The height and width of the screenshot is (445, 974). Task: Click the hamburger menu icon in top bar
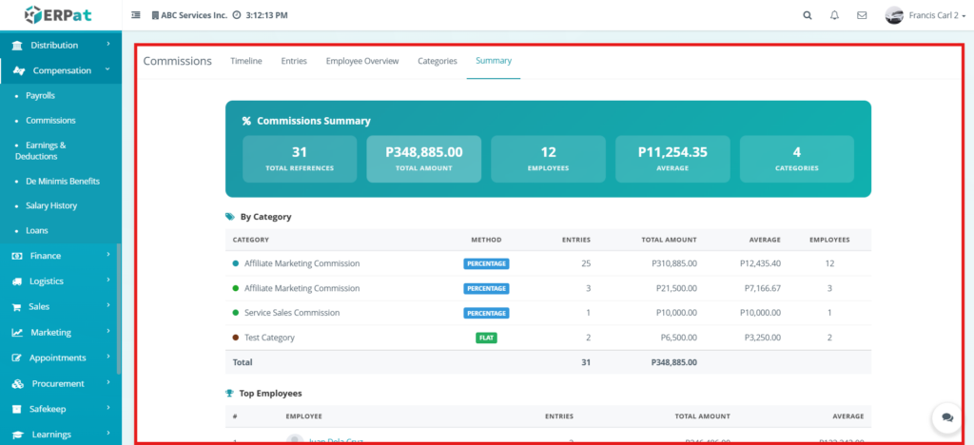pyautogui.click(x=136, y=16)
